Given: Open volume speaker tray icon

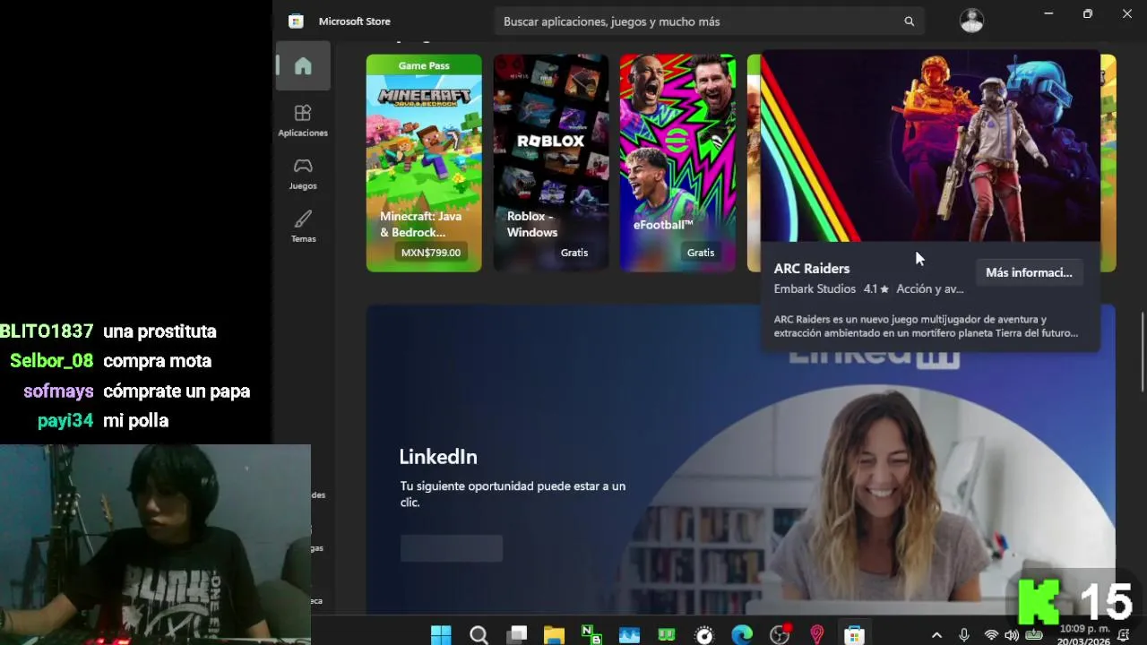Looking at the screenshot, I should [1012, 635].
